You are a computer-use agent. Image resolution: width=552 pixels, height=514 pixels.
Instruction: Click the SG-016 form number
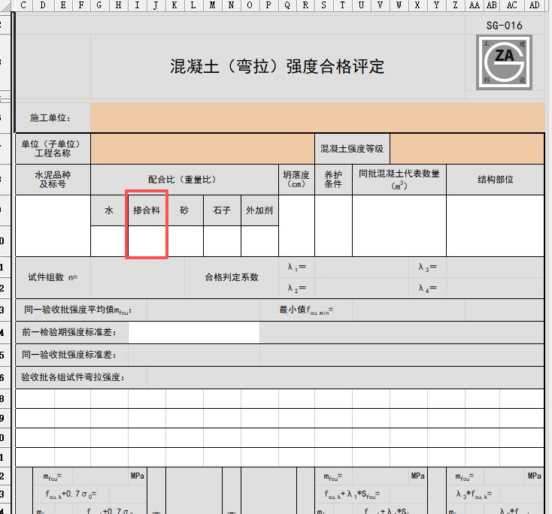point(504,26)
